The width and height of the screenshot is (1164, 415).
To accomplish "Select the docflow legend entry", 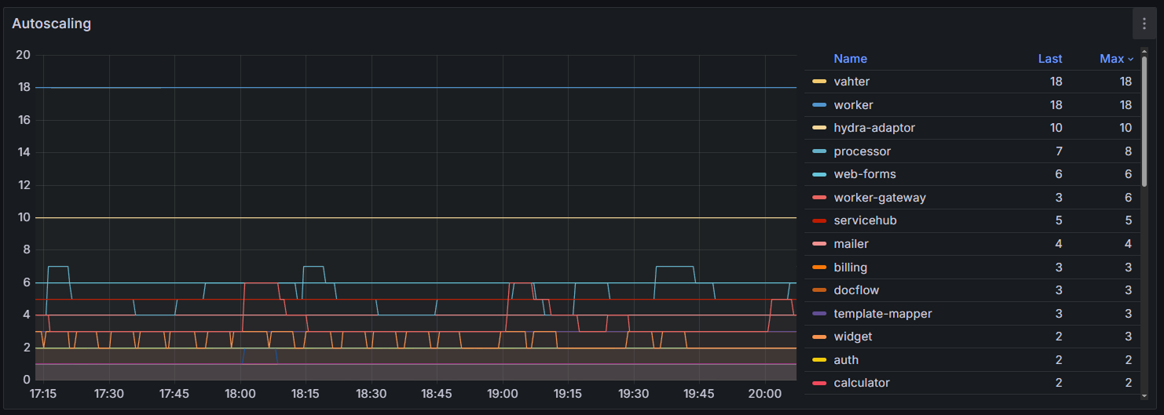I will click(x=856, y=290).
